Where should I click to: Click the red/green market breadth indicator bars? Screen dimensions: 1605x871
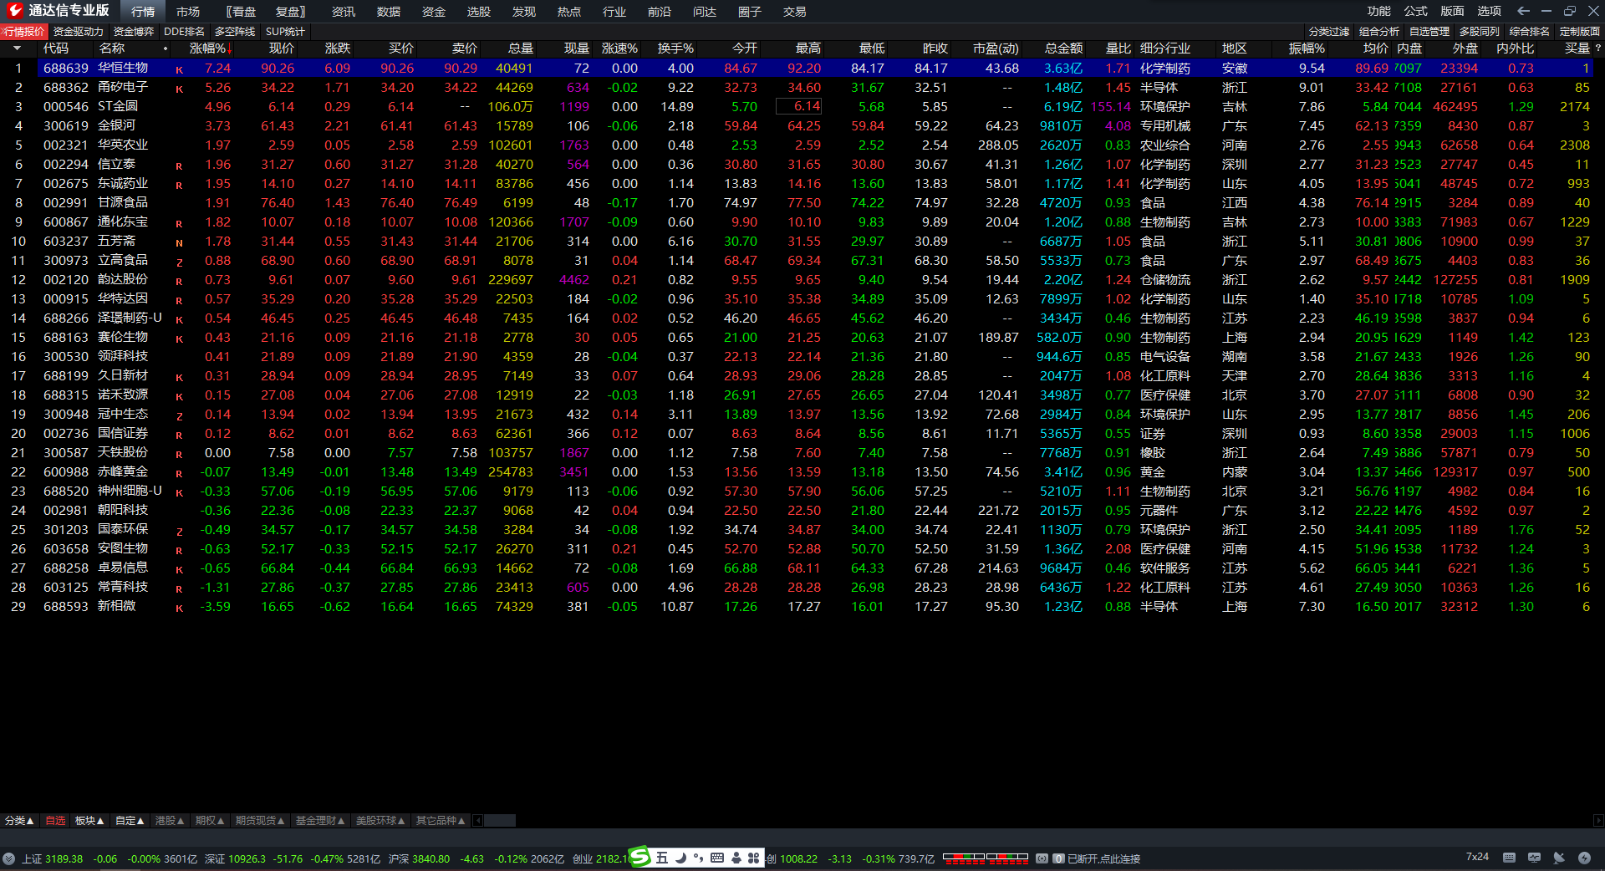point(986,858)
